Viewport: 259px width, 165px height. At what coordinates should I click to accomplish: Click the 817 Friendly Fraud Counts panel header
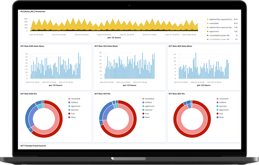coord(33,146)
